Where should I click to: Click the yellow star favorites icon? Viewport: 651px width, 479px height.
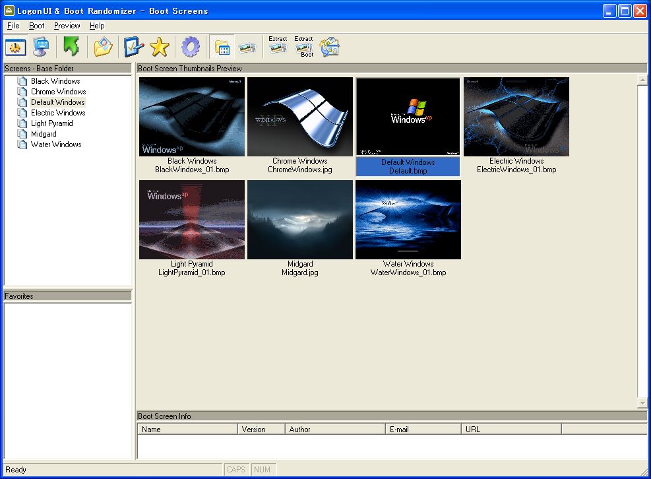click(x=160, y=47)
